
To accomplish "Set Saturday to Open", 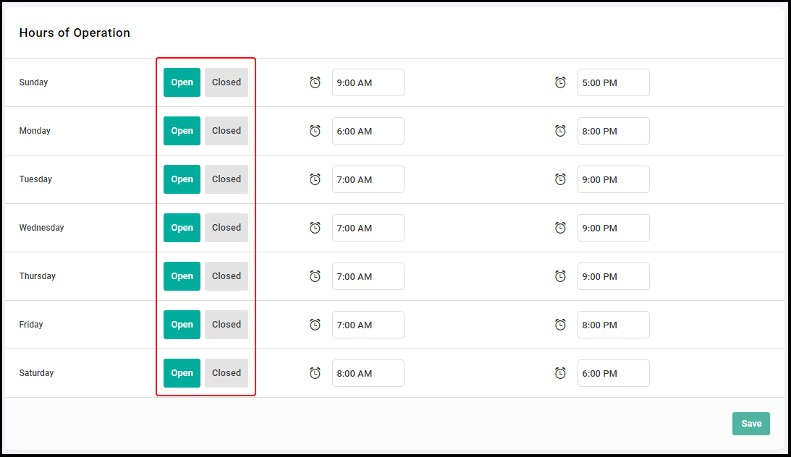I will [182, 372].
